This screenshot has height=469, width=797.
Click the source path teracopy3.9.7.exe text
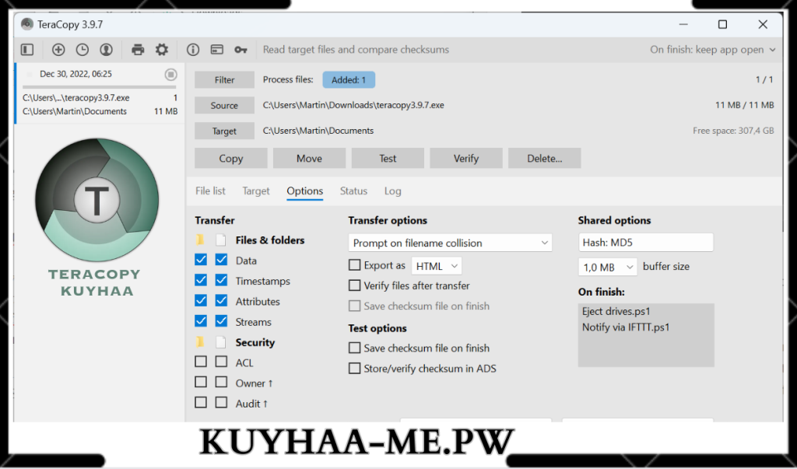[x=353, y=105]
